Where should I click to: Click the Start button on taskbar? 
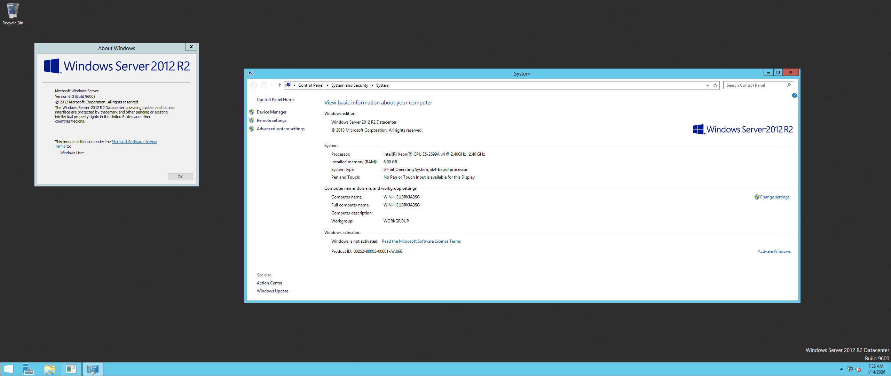pos(8,369)
